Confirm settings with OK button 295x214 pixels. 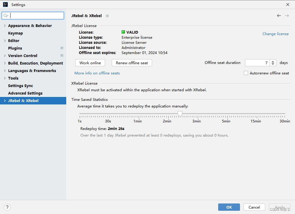point(229,207)
